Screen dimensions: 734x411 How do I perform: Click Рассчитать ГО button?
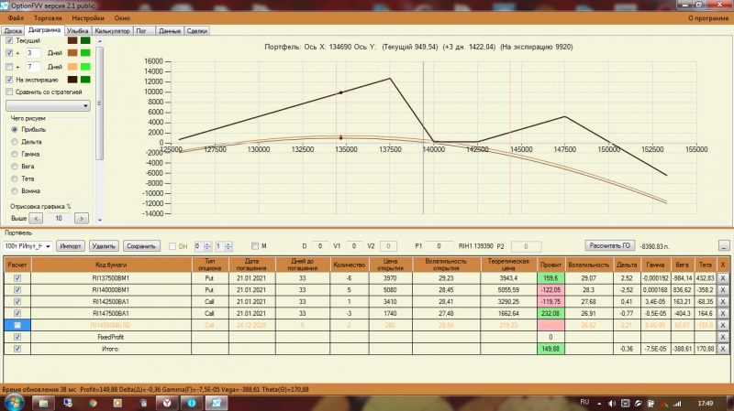click(x=609, y=245)
